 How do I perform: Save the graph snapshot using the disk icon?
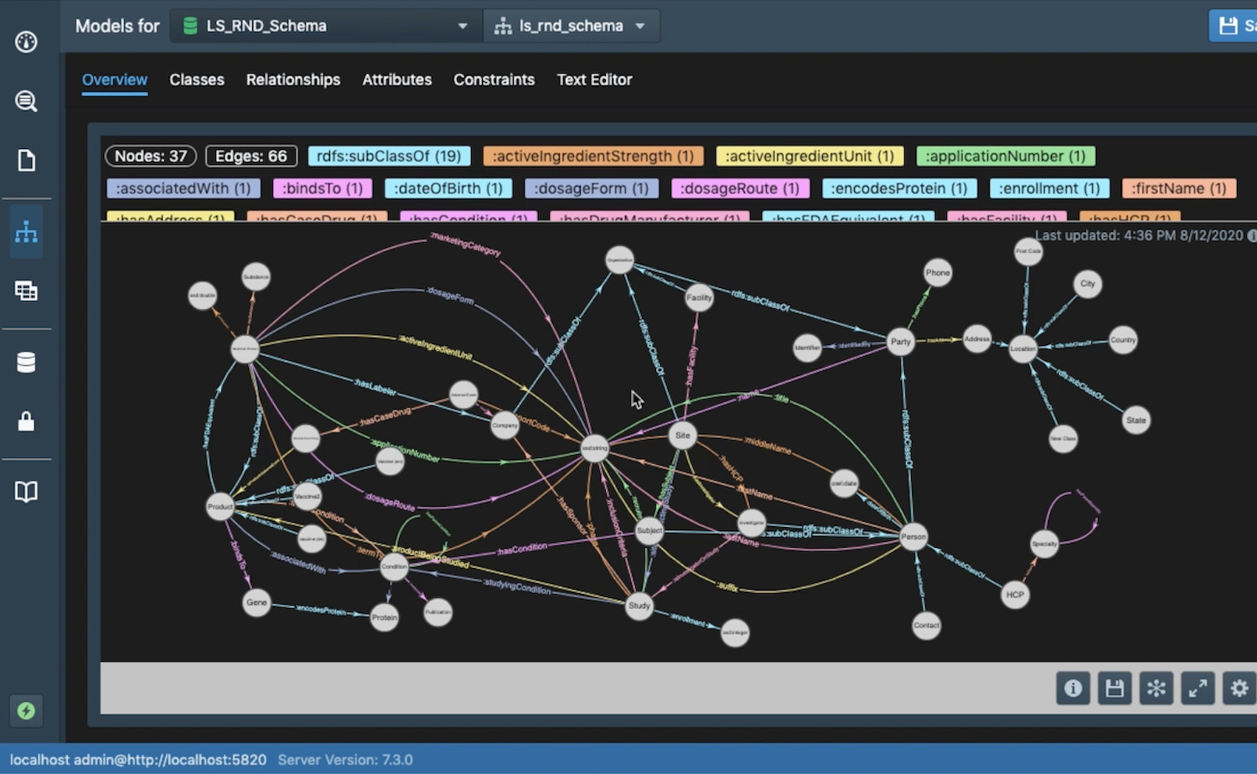[x=1115, y=688]
